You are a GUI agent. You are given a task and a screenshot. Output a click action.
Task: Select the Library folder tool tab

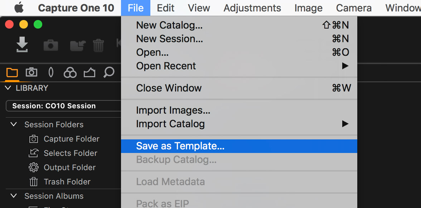(x=12, y=72)
